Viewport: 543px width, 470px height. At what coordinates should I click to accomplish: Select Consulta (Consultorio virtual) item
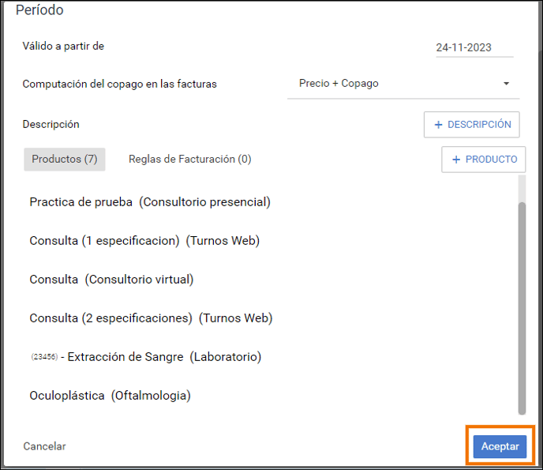(111, 280)
